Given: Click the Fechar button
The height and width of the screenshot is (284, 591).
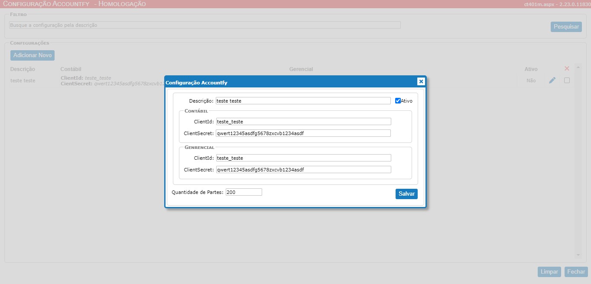Looking at the screenshot, I should [576, 272].
